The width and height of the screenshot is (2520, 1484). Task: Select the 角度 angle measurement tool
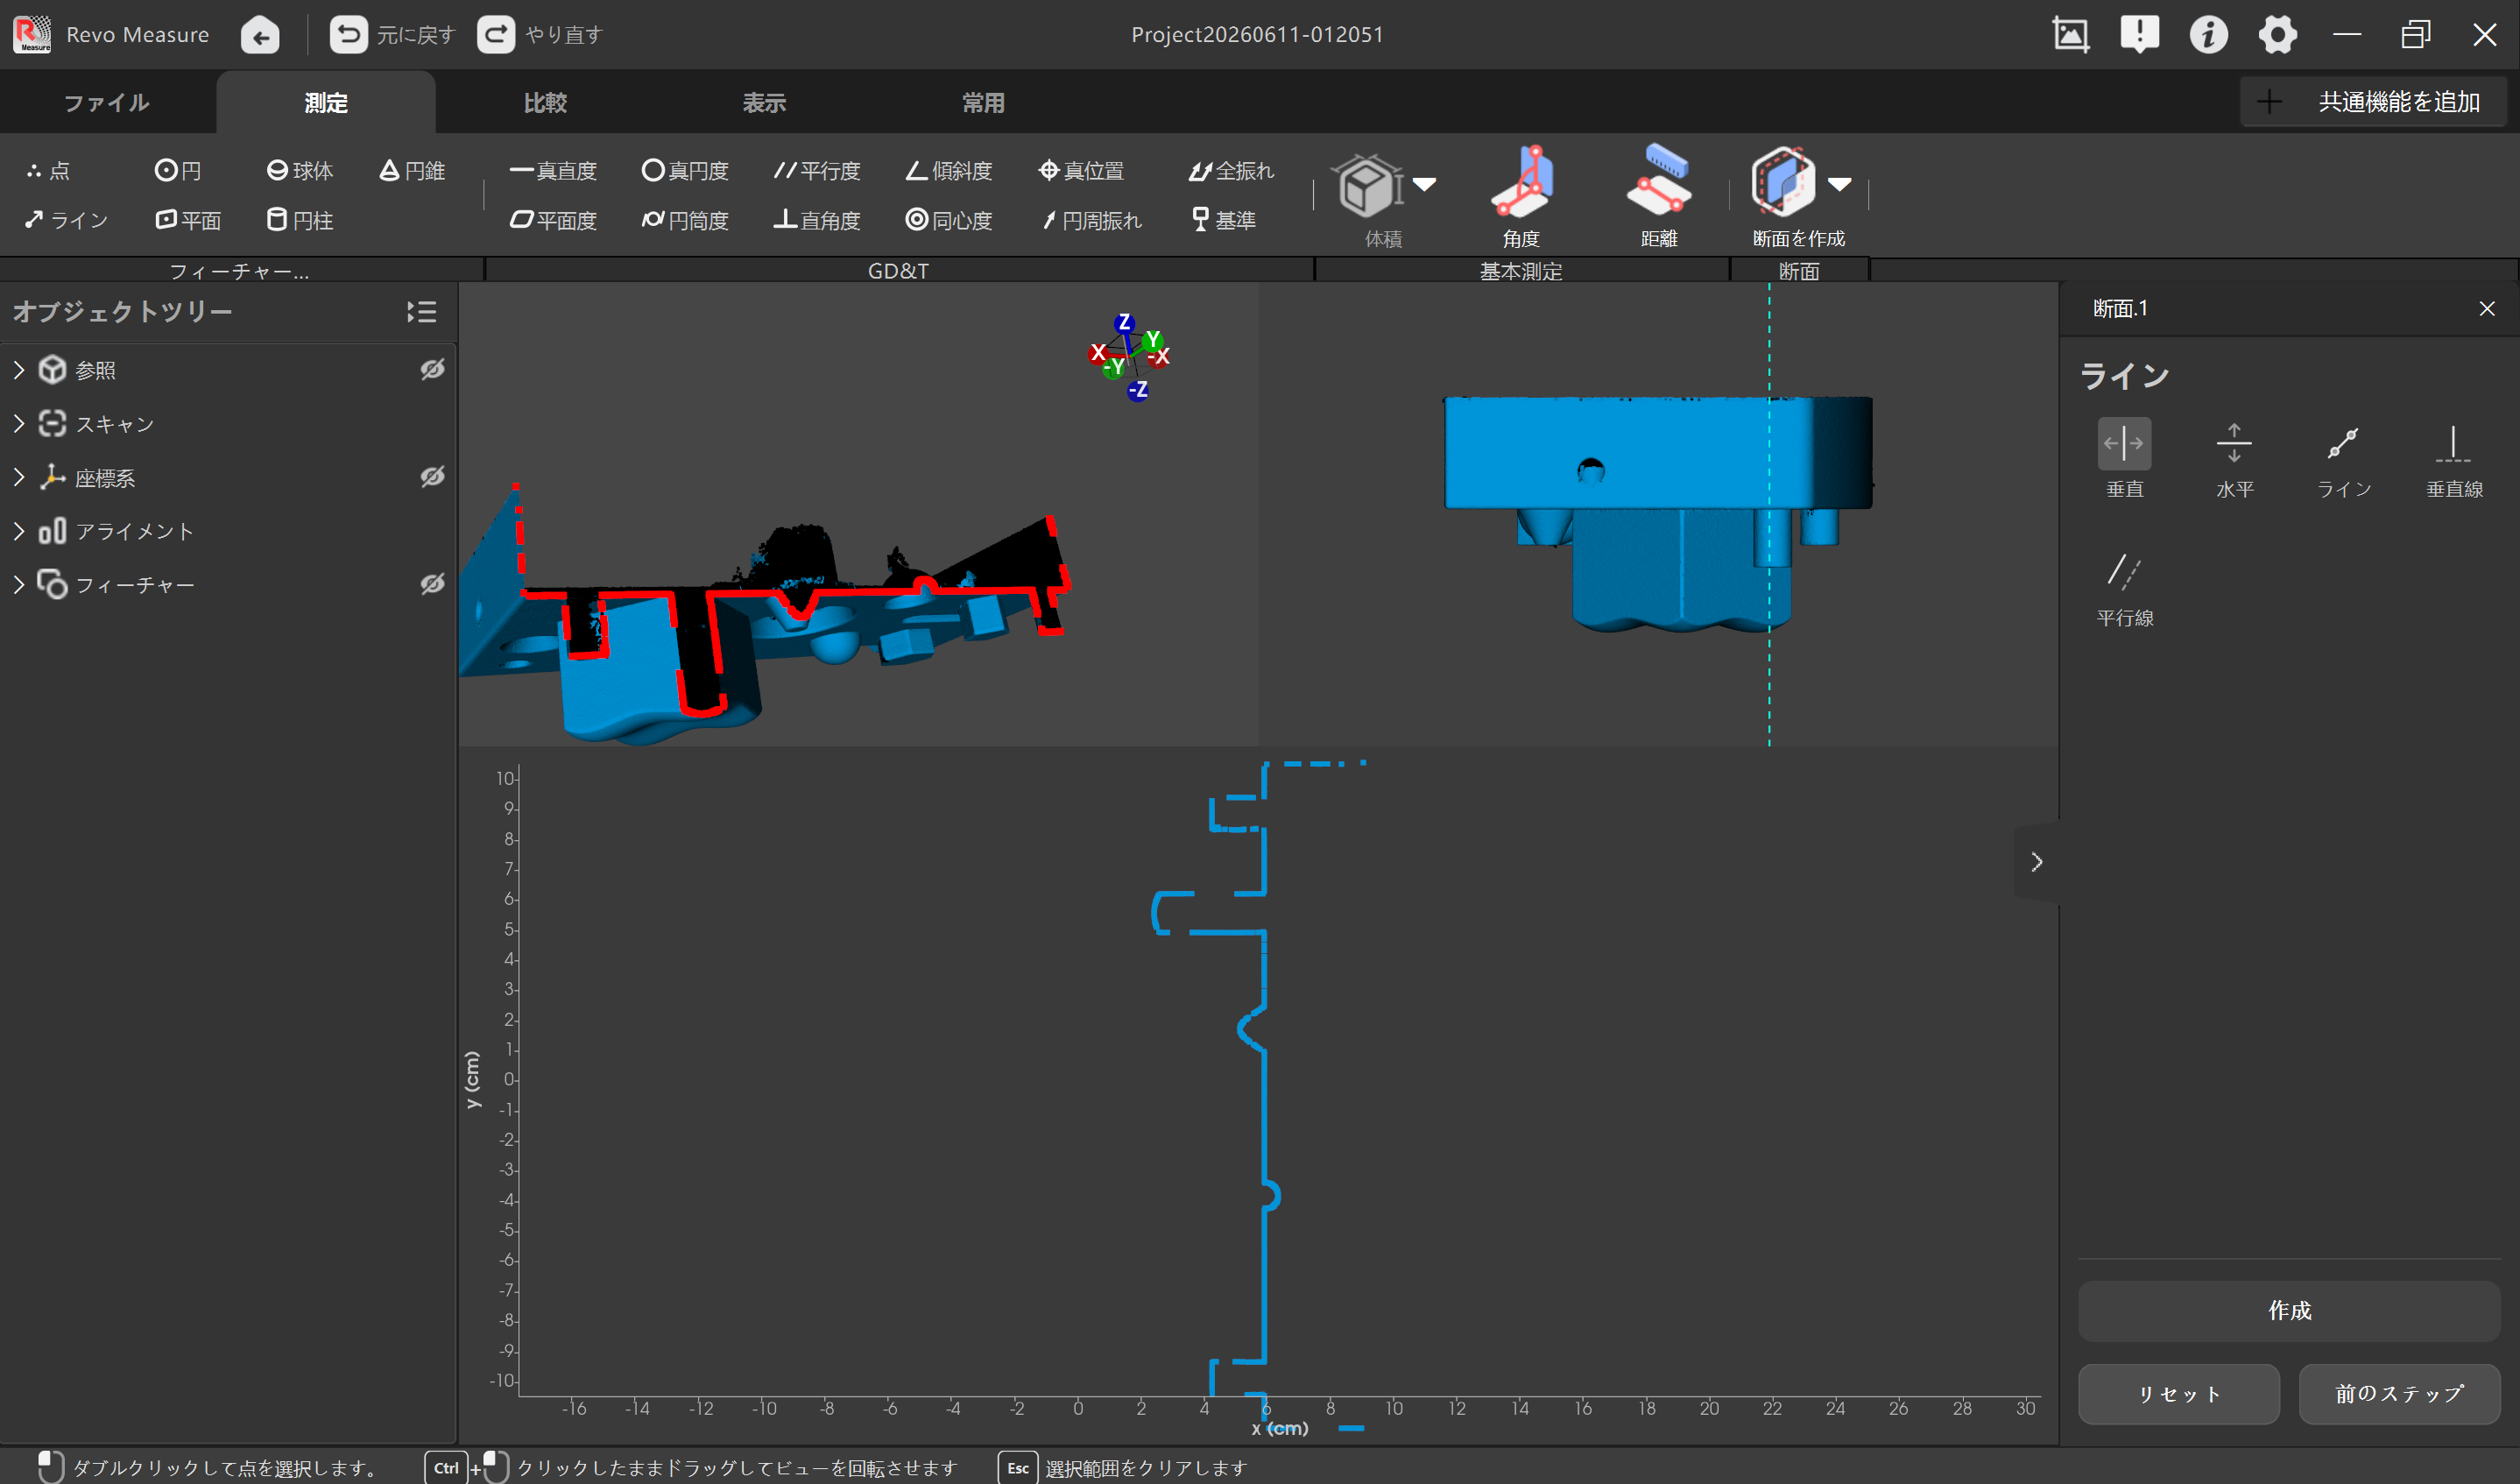point(1521,197)
